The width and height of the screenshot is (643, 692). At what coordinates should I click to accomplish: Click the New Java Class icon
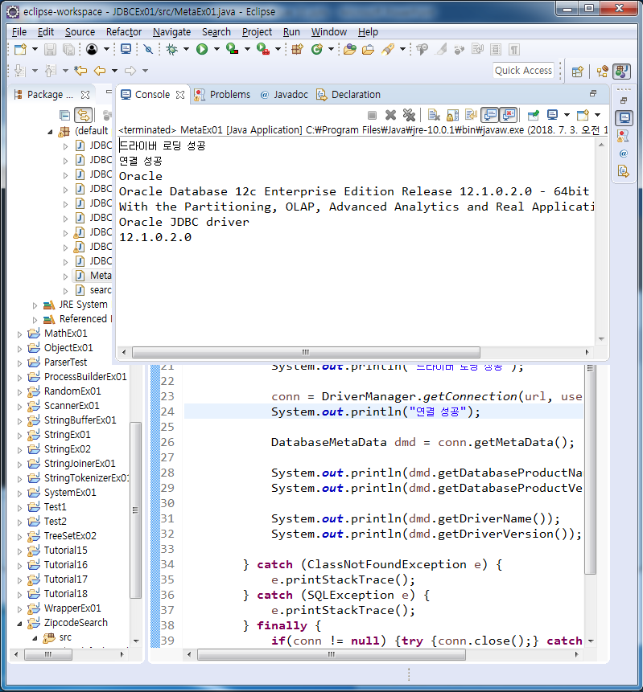point(317,50)
